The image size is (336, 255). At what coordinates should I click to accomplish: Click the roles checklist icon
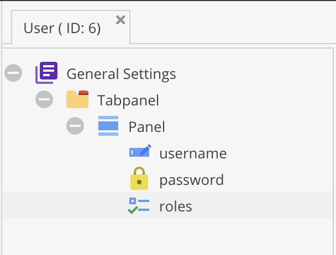139,206
